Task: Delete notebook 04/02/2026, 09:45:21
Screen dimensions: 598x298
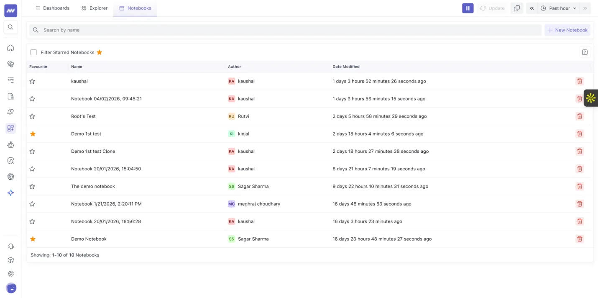Action: pos(580,99)
